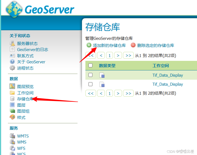Go to next page using top > button
The height and width of the screenshot is (155, 197).
point(118,55)
